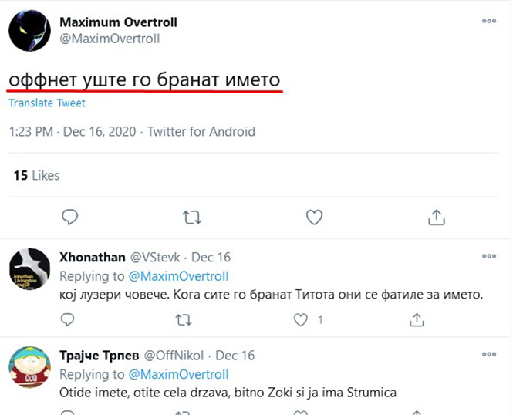
Task: View the 15 Likes list
Action: click(36, 176)
